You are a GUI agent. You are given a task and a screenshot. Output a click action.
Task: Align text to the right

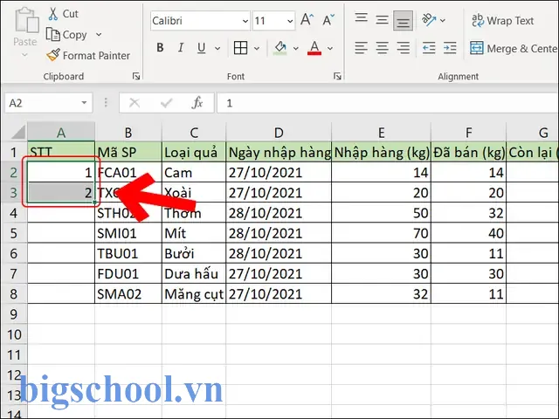pos(404,48)
